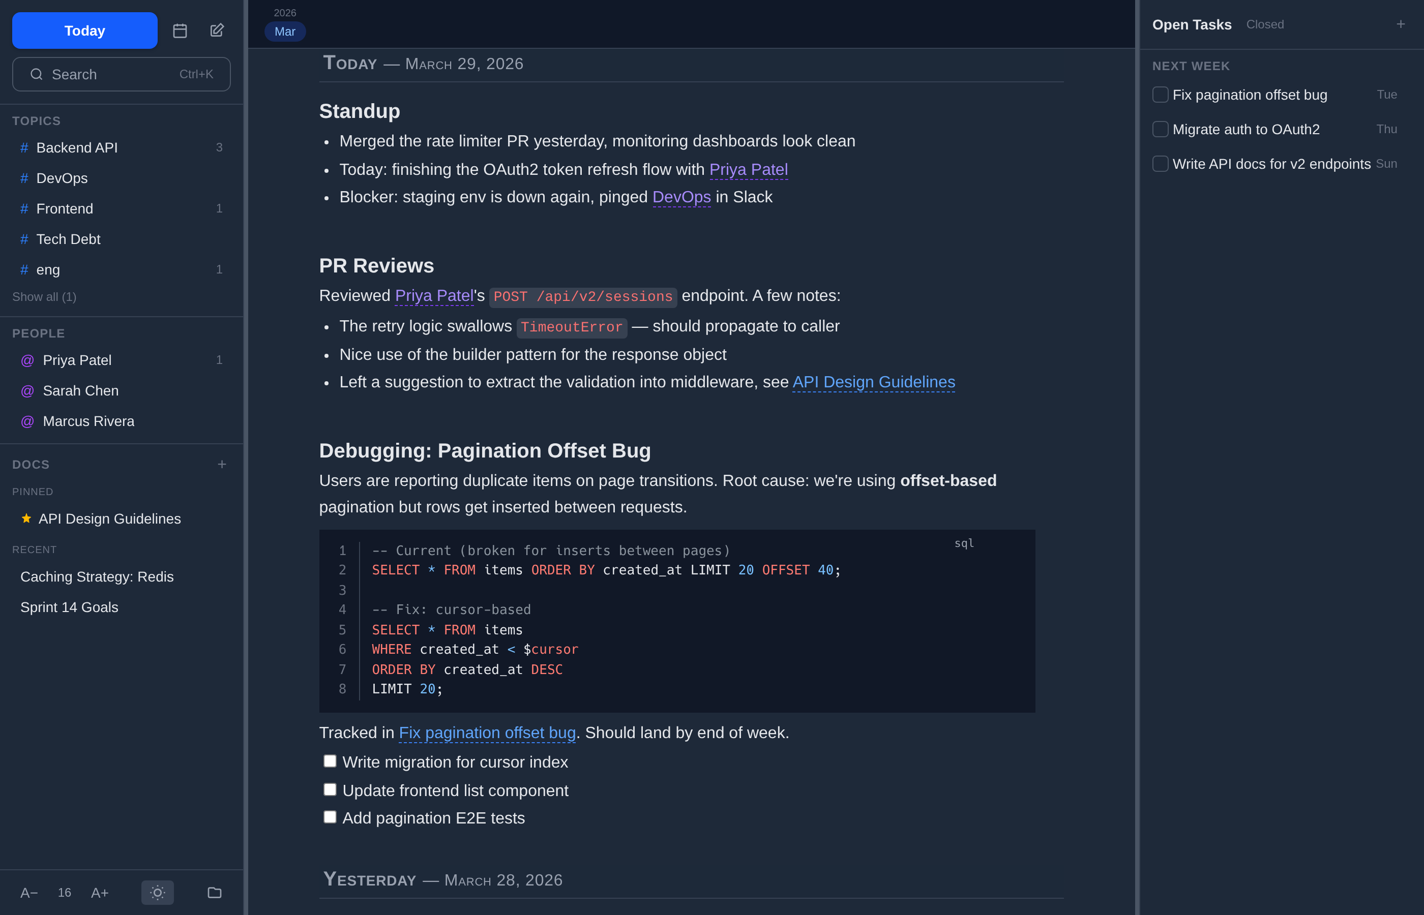Switch to the Closed tasks tab

[1265, 24]
